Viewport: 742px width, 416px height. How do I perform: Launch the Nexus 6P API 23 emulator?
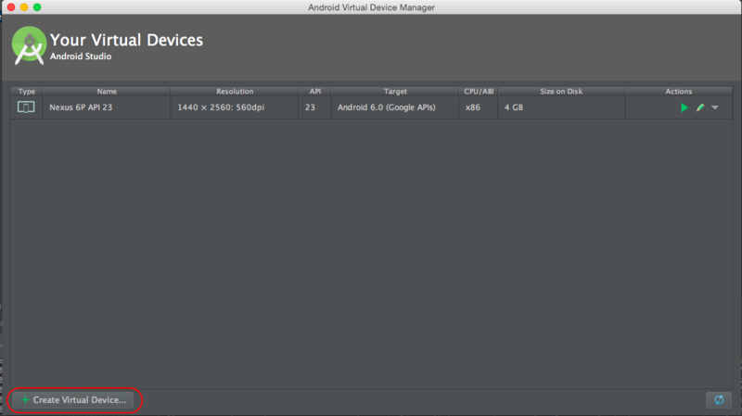tap(684, 107)
